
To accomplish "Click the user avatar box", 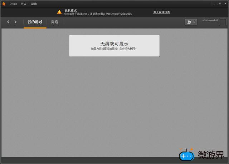I will click(223, 22).
